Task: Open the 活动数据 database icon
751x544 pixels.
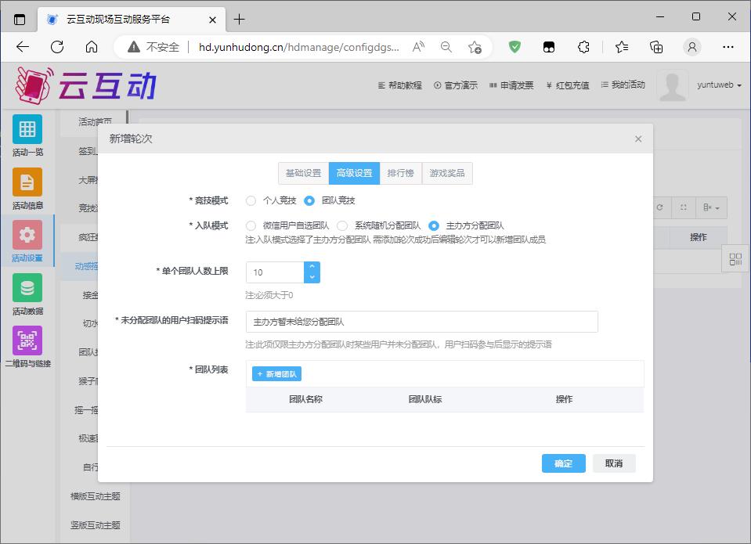Action: [x=27, y=288]
